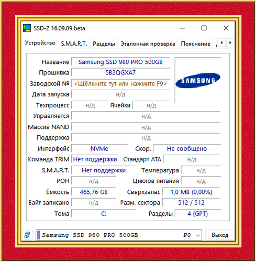Viewport: 256px width, 262px height.
Task: Click the Ячейки value field
Action: coord(151,105)
